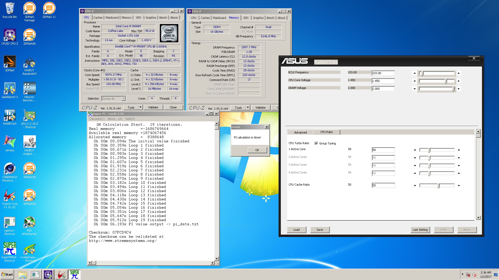Click TurboV panel scrollbar down arrow
The width and height of the screenshot is (499, 280).
pyautogui.click(x=478, y=218)
